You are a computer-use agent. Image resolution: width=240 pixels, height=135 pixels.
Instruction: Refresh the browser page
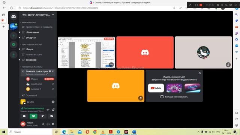(11, 8)
